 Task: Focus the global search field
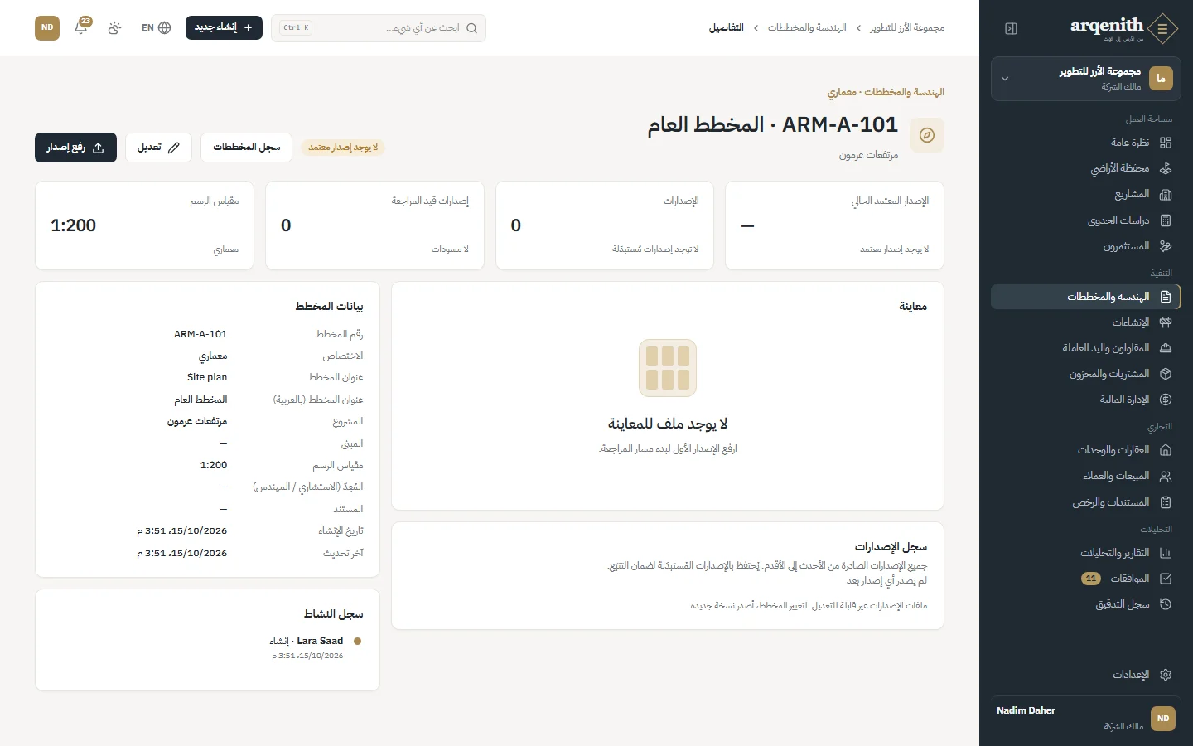coord(379,28)
